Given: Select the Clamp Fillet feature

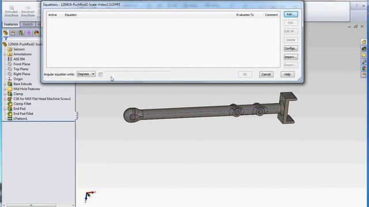Looking at the screenshot, I should point(19,103).
